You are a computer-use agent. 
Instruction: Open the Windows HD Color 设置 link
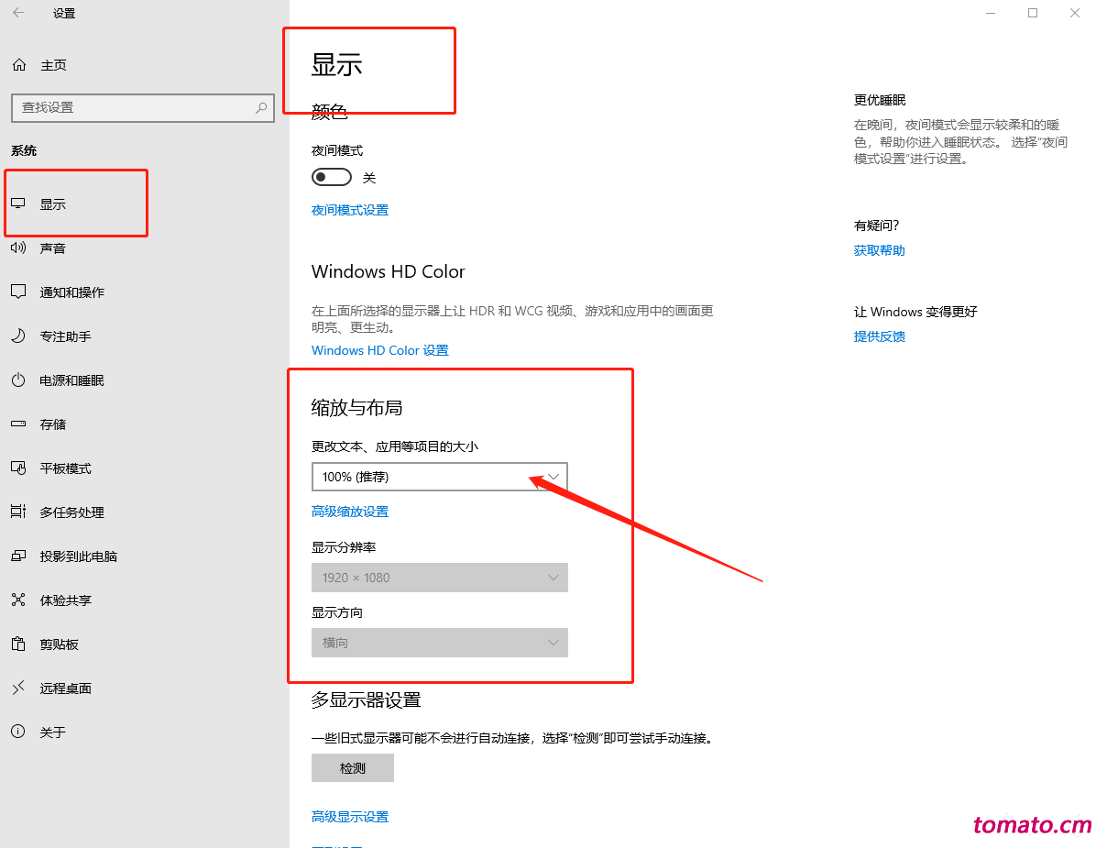(x=380, y=350)
